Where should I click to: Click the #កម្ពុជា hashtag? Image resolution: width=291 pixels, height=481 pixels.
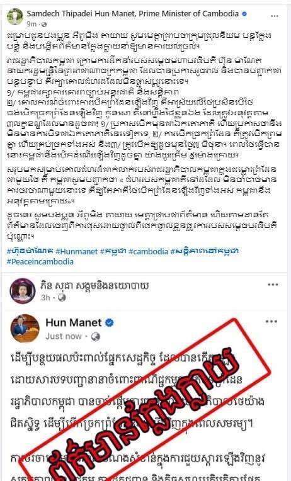[x=113, y=252]
